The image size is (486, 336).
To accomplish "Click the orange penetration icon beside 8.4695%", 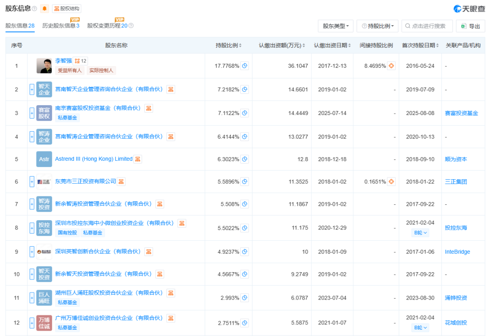I will click(391, 66).
